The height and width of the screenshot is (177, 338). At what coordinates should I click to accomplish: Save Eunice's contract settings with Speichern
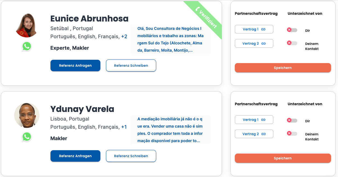coord(283,68)
